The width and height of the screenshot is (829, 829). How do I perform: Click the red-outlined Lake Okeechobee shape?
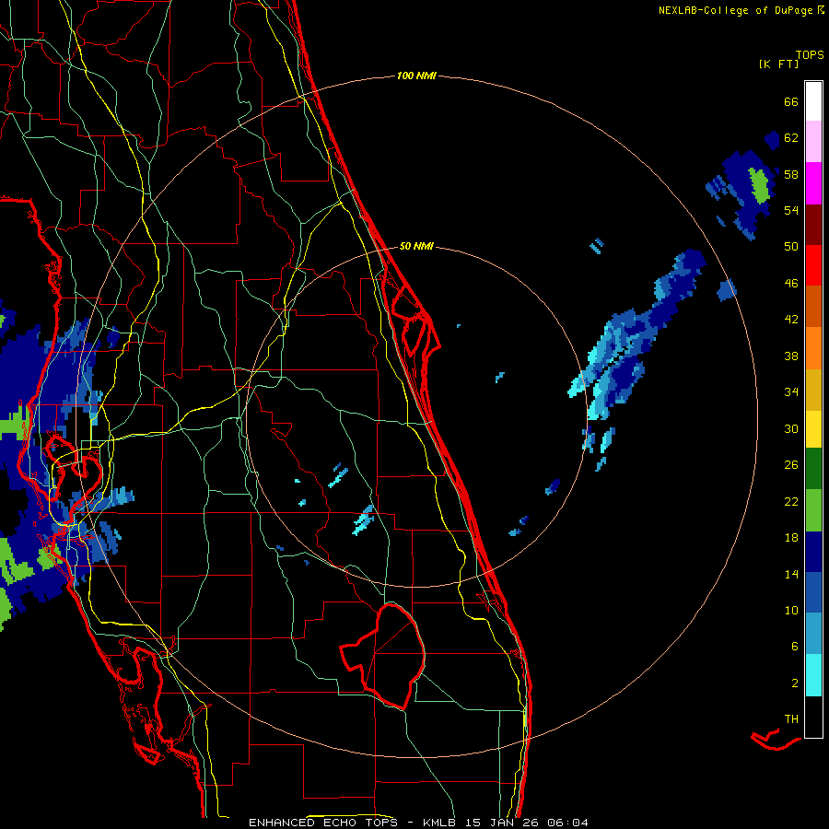(383, 656)
